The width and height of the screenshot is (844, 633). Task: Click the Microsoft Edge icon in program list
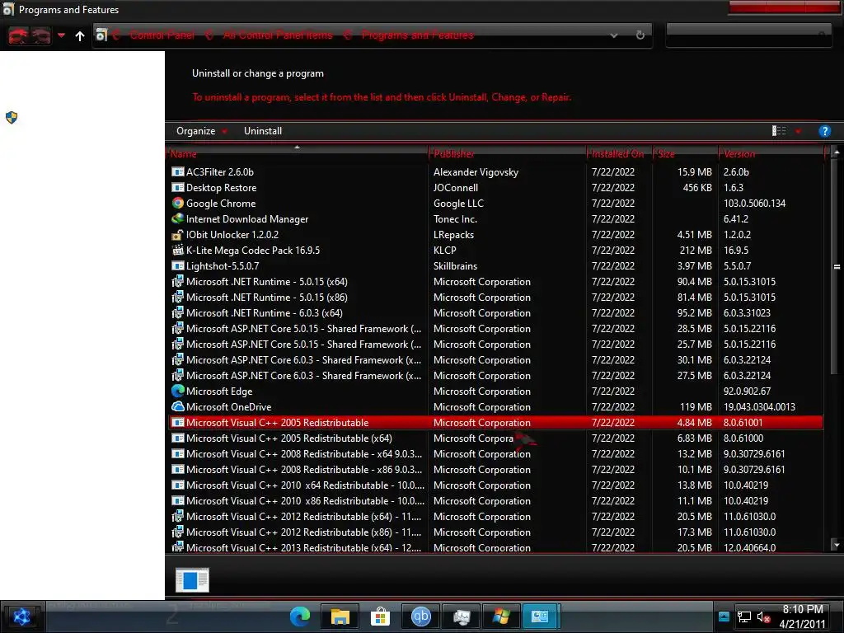178,391
